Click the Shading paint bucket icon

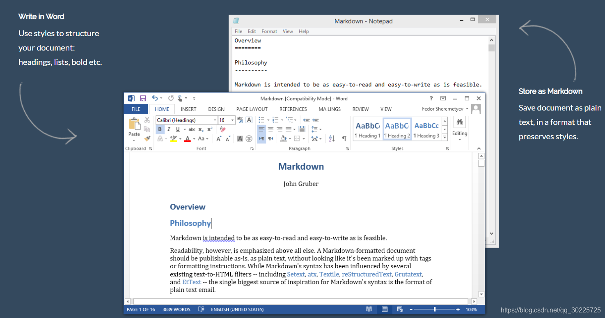283,139
